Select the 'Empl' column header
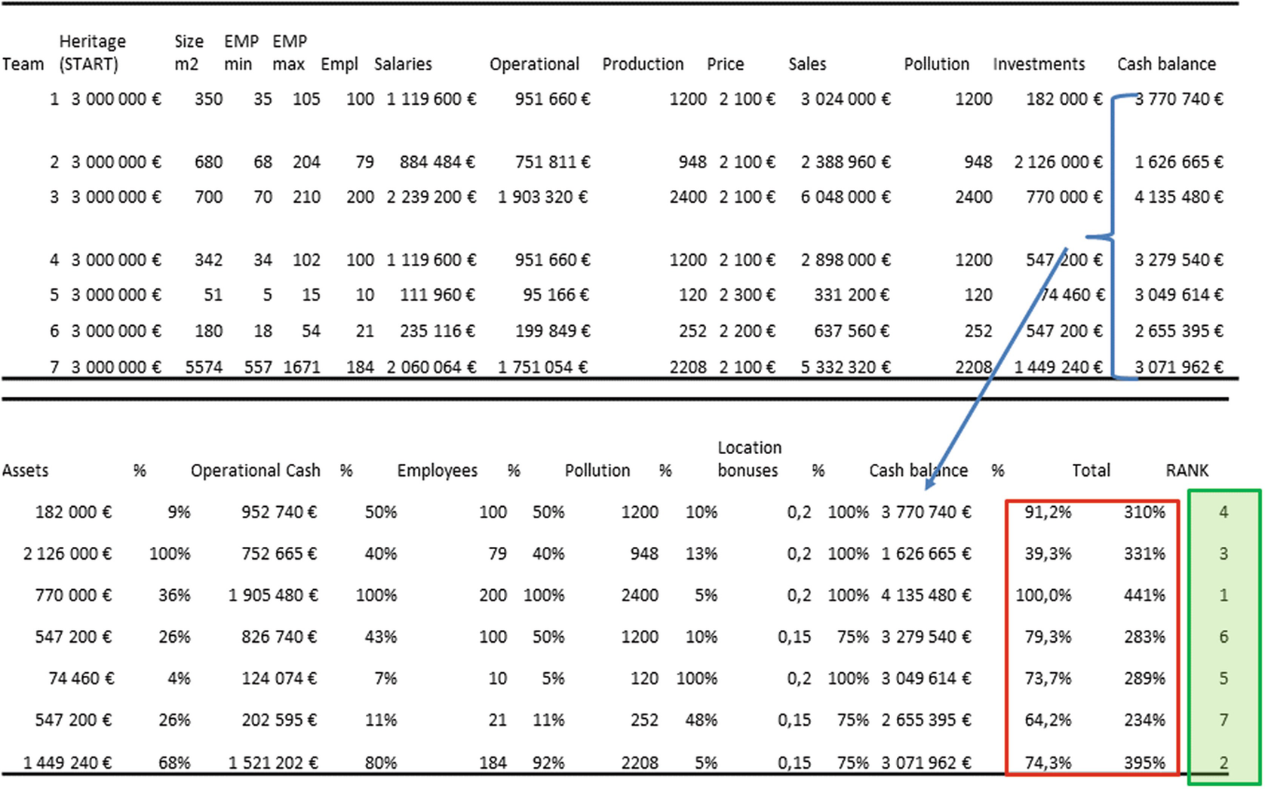This screenshot has height=789, width=1265. [339, 65]
